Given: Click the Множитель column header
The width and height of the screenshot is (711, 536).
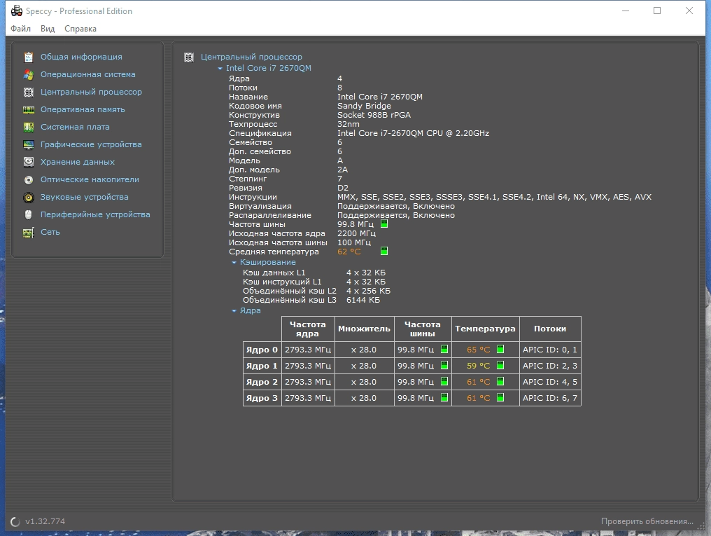Looking at the screenshot, I should point(364,329).
